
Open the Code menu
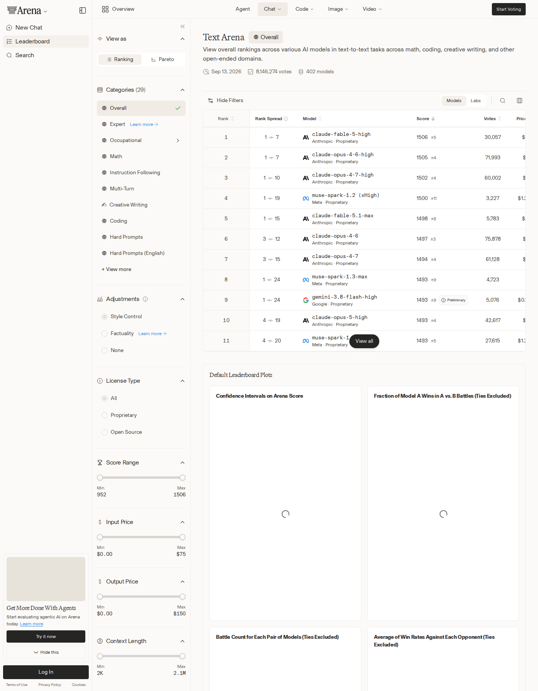(305, 9)
